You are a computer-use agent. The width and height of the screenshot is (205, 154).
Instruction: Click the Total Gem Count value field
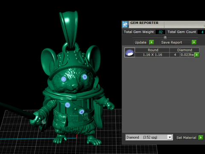[202, 32]
